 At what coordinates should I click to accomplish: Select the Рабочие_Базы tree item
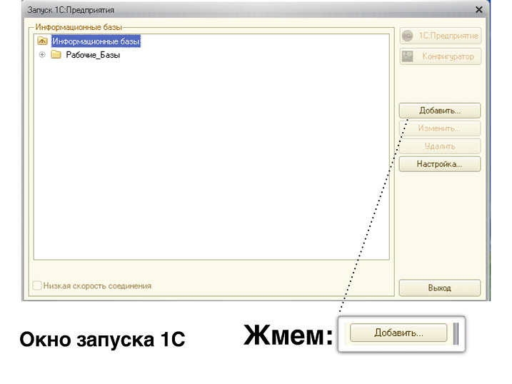point(93,55)
